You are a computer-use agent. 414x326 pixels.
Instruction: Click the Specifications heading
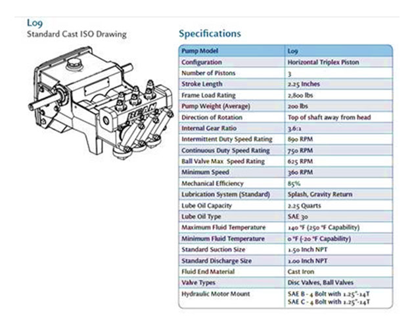coord(210,34)
